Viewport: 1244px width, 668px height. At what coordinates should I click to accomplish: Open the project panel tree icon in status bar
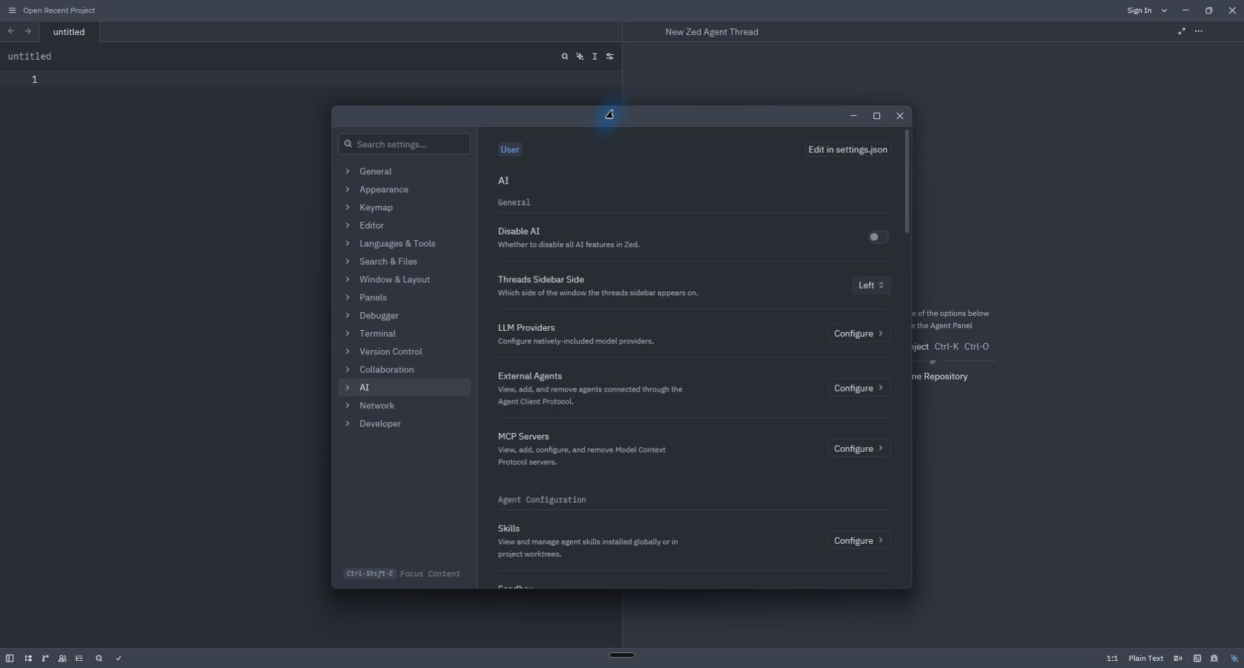point(28,659)
